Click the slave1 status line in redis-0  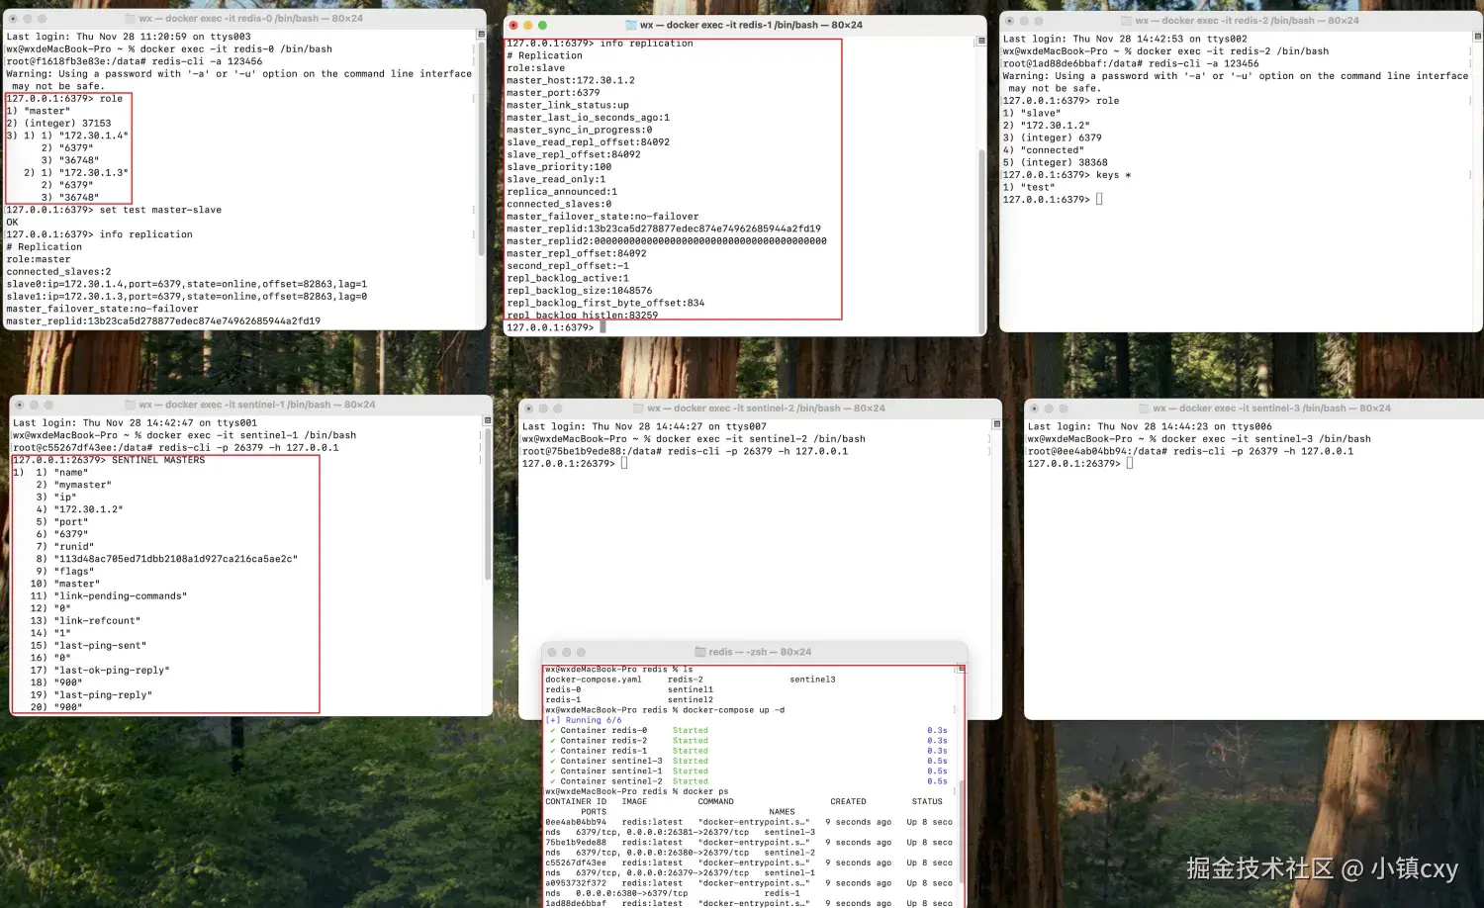(186, 297)
